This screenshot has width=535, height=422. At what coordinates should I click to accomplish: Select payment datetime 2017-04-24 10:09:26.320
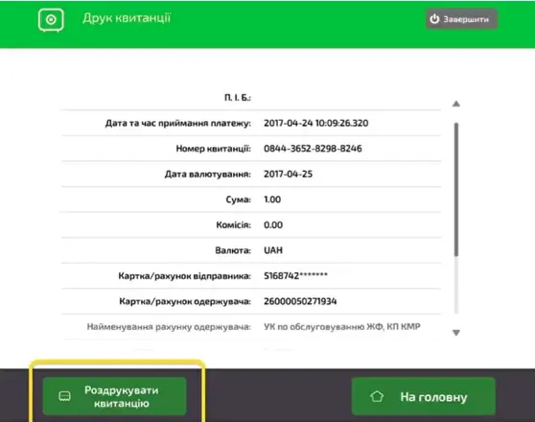[316, 123]
